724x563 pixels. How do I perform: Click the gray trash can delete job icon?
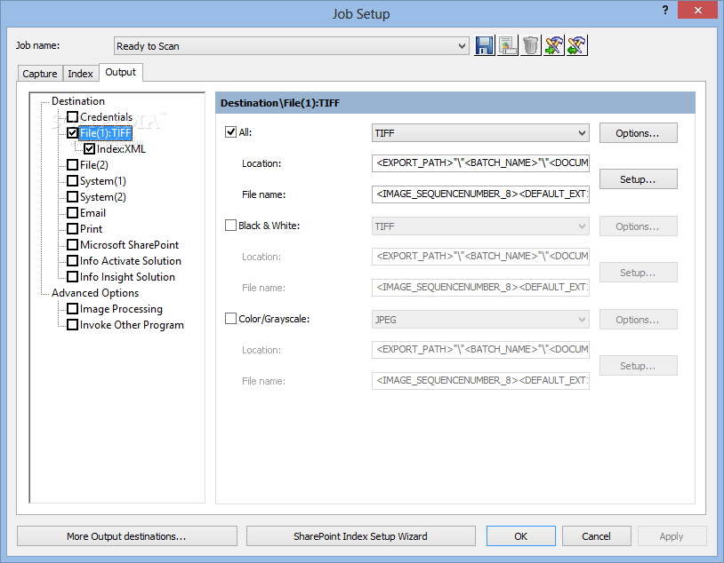[x=530, y=45]
